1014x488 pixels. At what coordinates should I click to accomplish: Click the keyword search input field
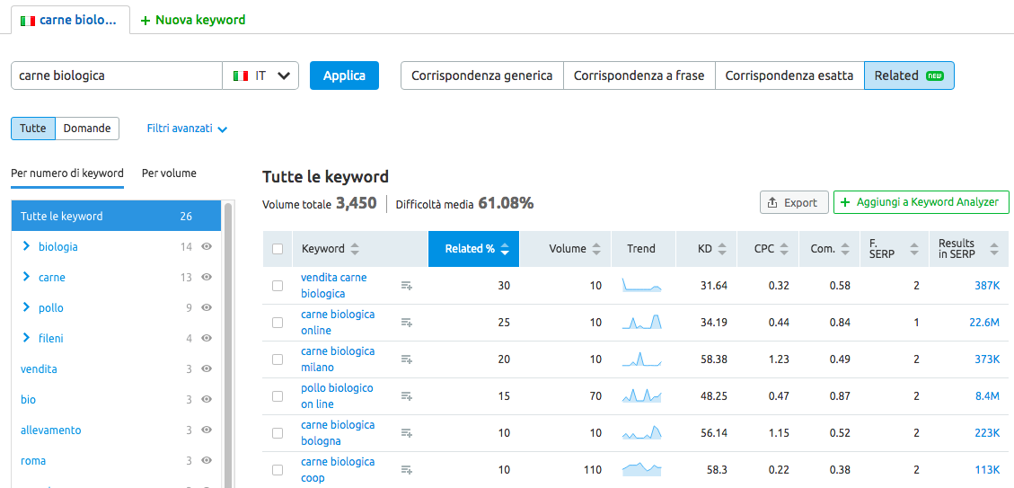117,75
